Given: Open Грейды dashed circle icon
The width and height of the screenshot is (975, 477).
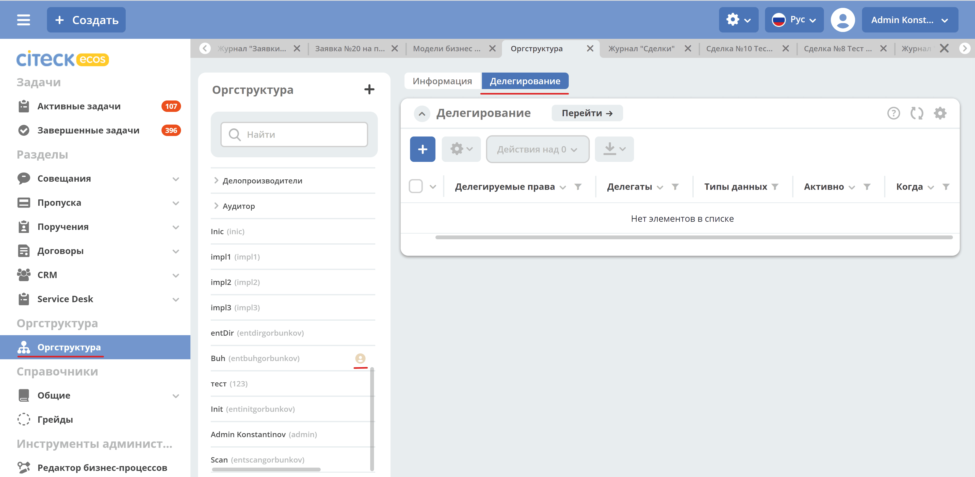Looking at the screenshot, I should pos(23,419).
